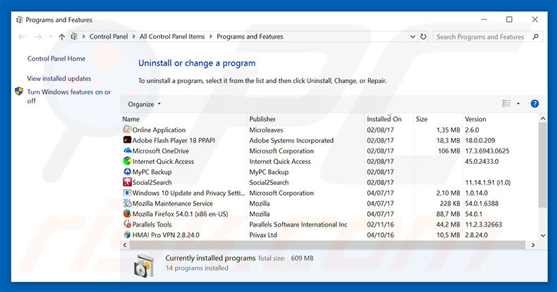
Task: Select version 17.3.6943.0625 cell
Action: pos(487,151)
